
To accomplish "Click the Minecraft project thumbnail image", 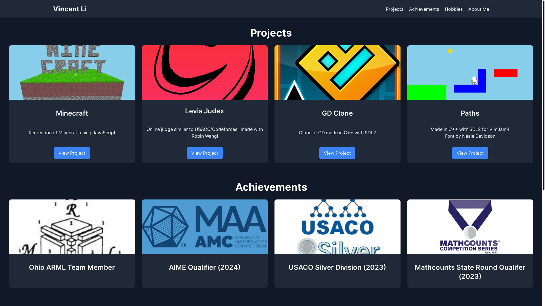I will (x=72, y=73).
